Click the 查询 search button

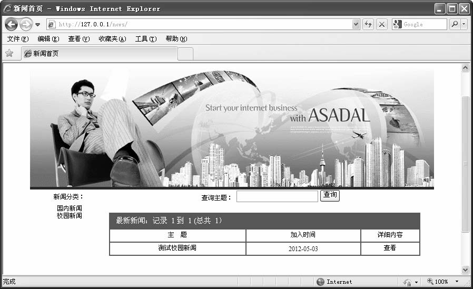coord(330,195)
